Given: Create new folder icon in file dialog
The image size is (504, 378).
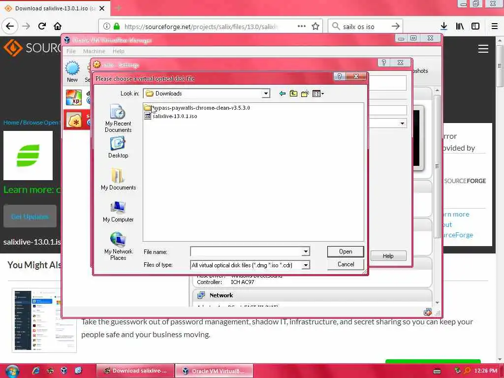Looking at the screenshot, I should tap(305, 94).
